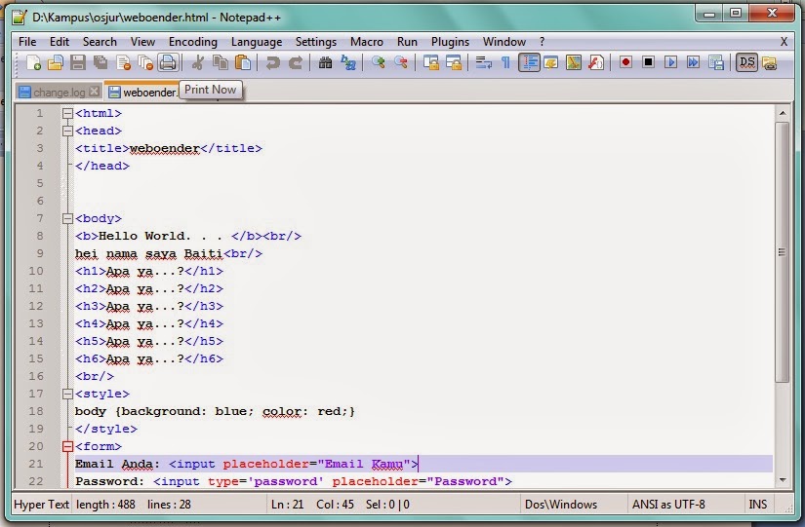Open Find with binoculars icon
This screenshot has width=805, height=527.
click(x=326, y=63)
